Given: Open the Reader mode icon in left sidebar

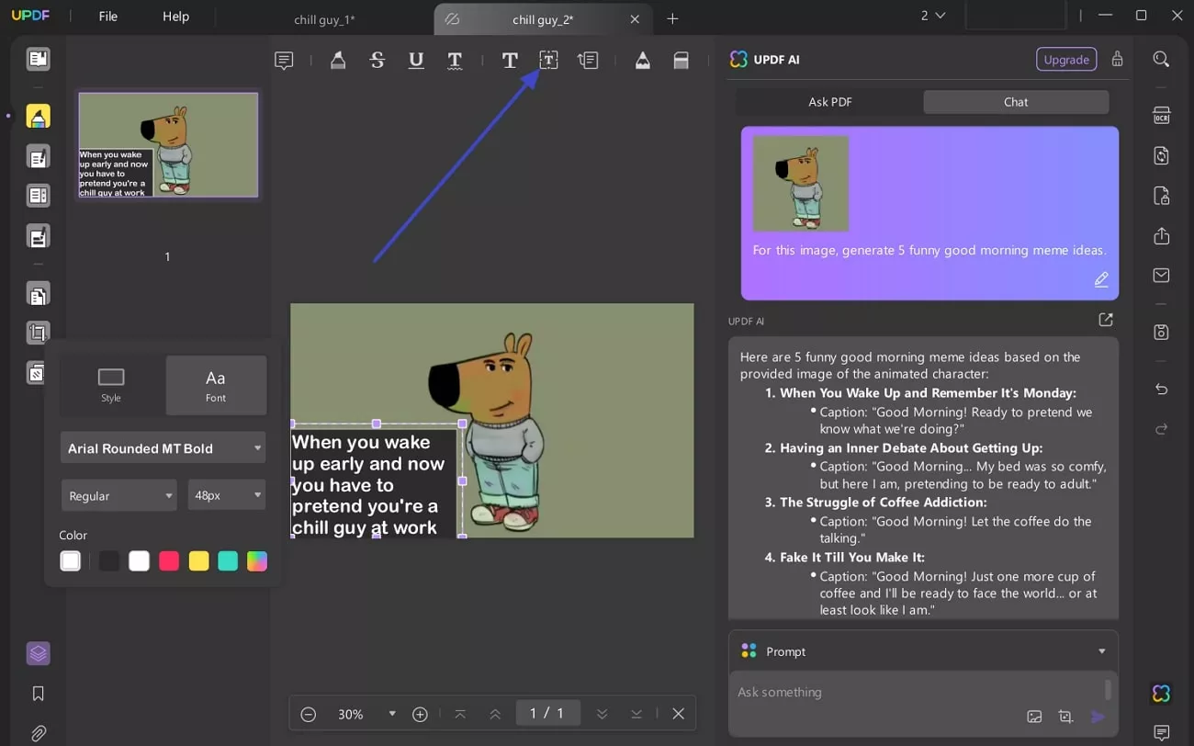Looking at the screenshot, I should (38, 60).
